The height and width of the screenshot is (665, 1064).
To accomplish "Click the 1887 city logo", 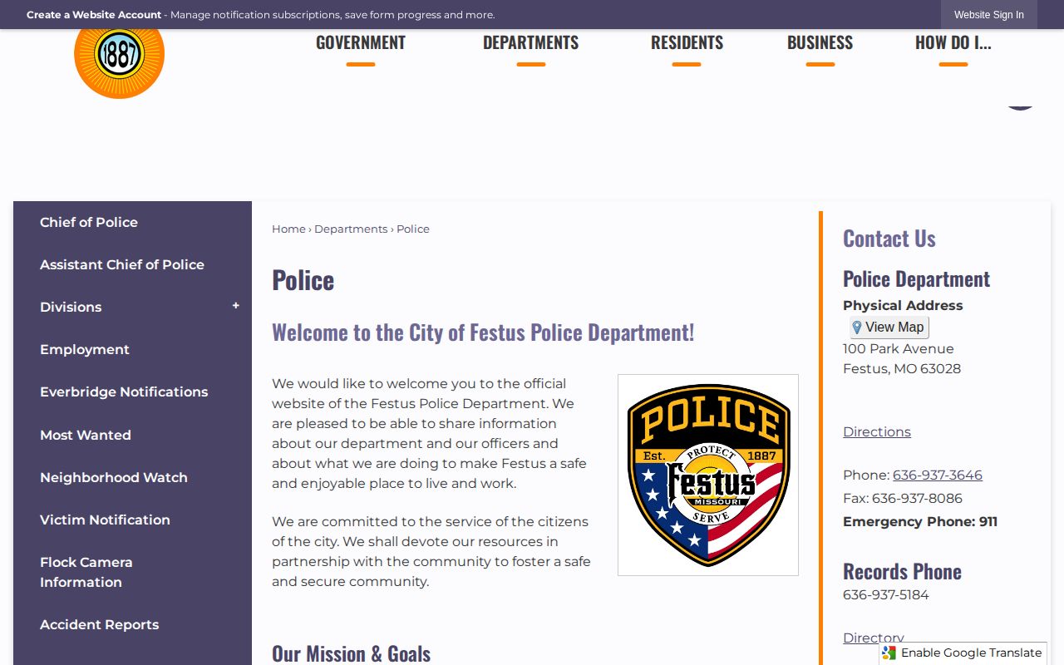I will (119, 63).
